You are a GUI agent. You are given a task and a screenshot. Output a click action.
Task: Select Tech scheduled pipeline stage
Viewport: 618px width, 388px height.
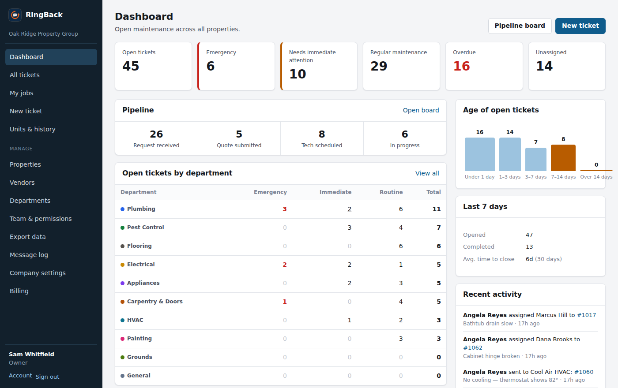pyautogui.click(x=322, y=138)
